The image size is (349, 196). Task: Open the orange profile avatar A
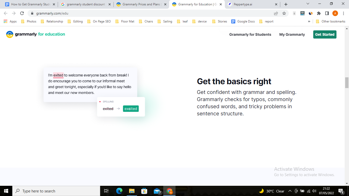tap(335, 13)
